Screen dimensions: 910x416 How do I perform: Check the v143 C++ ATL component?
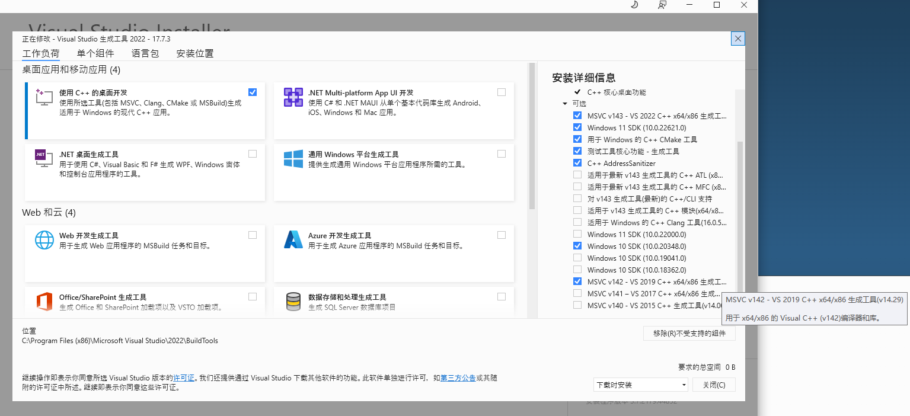click(577, 175)
